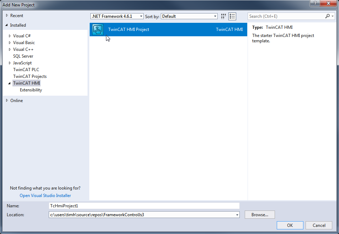Open the Sort by Default dropdown

(189, 16)
